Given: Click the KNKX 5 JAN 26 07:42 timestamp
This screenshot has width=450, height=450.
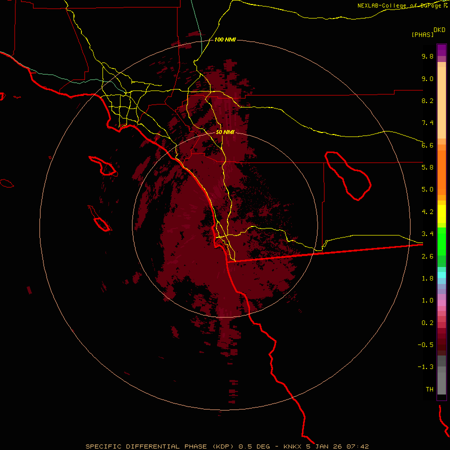Looking at the screenshot, I should tap(326, 446).
